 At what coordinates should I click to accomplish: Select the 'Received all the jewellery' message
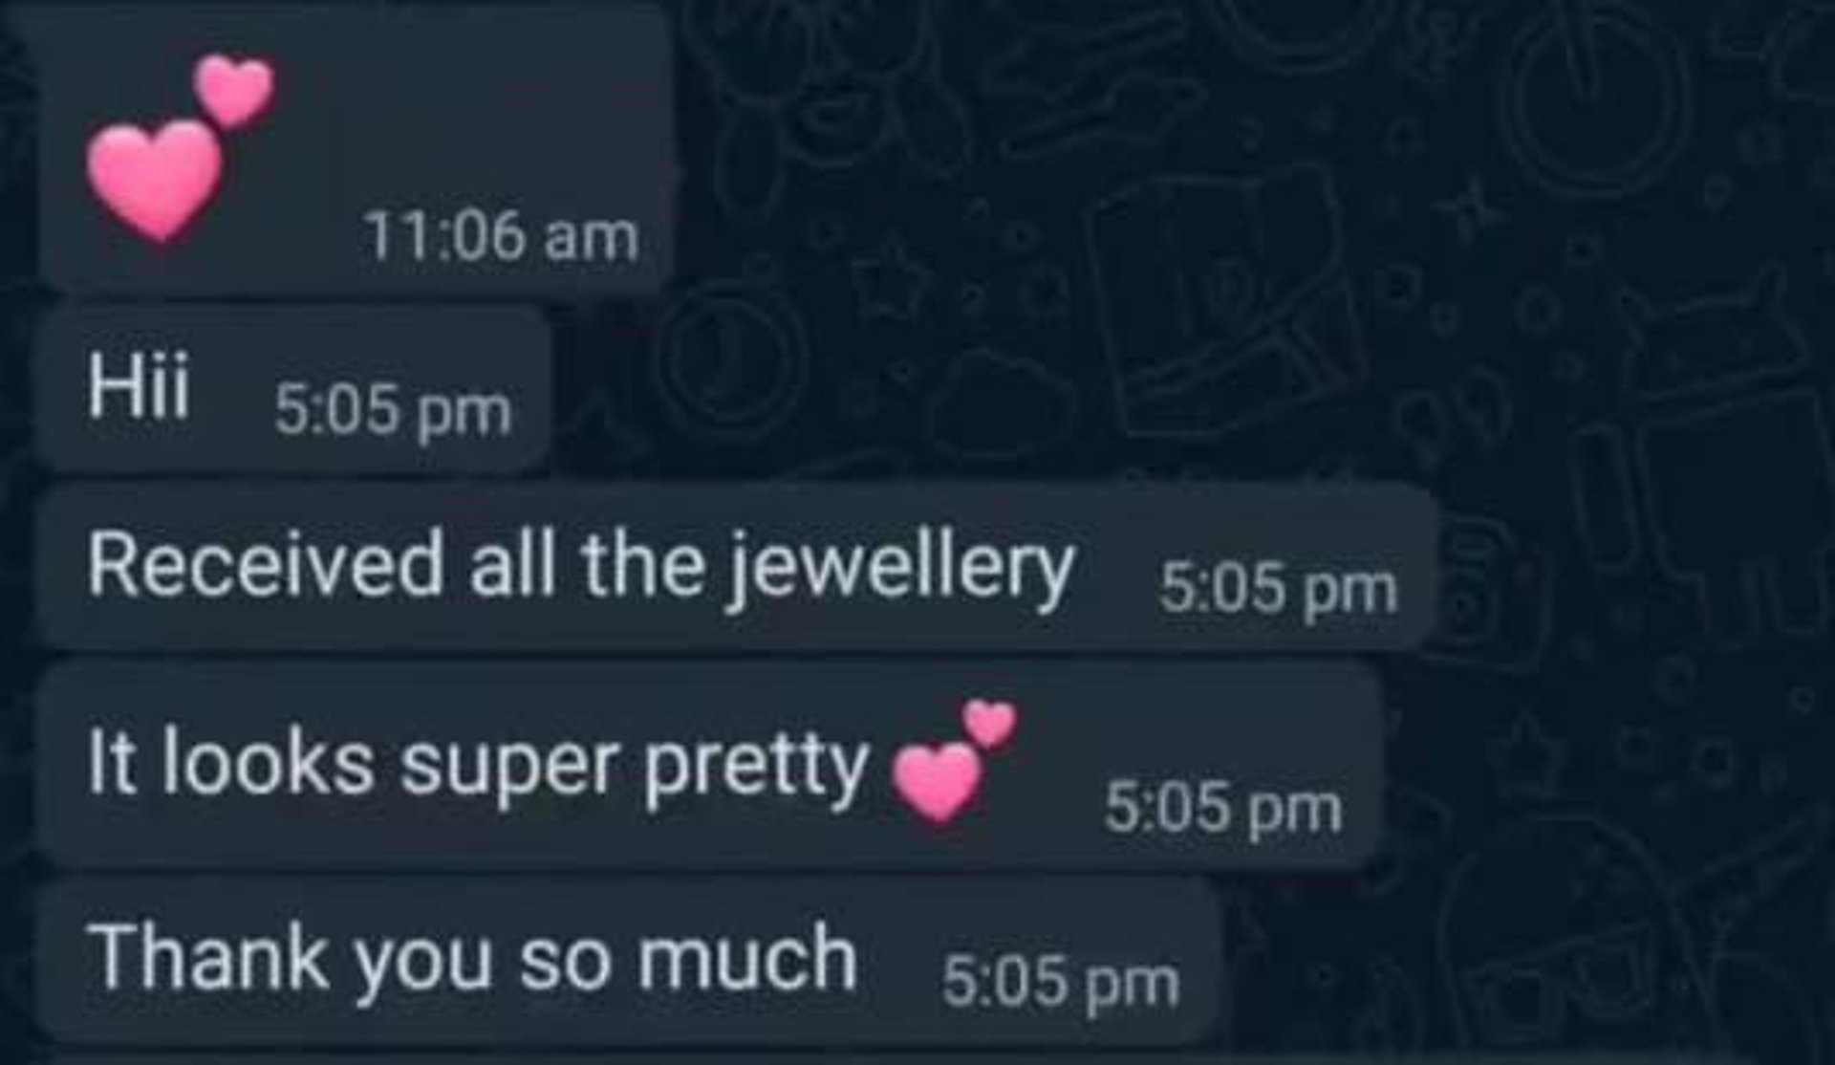pos(736,567)
